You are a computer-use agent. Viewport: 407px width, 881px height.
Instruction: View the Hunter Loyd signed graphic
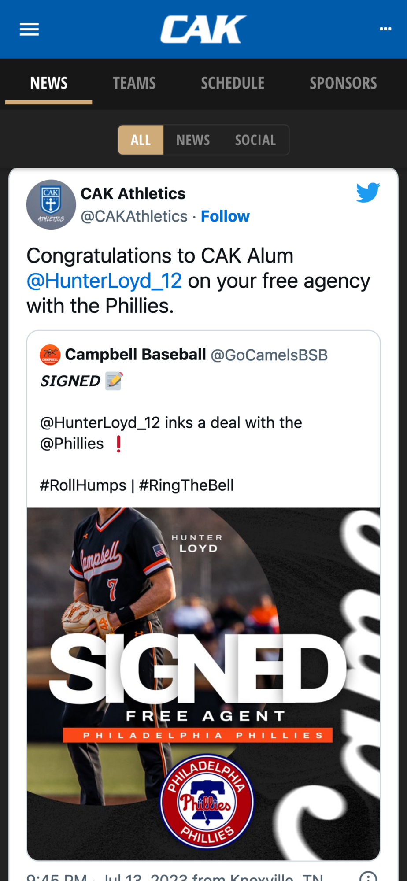(x=203, y=684)
